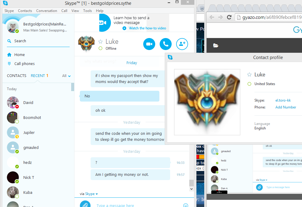Click the large profile picture in Contact profile
Viewport: 302px width, 207px height.
coord(207,102)
